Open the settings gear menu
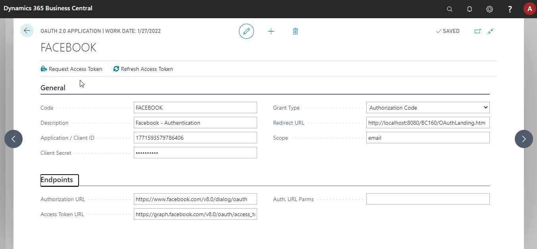Screen dimensions: 537x249 pyautogui.click(x=490, y=9)
